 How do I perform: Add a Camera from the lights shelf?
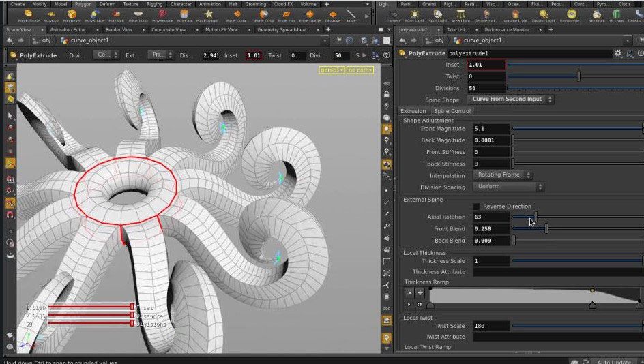click(393, 16)
